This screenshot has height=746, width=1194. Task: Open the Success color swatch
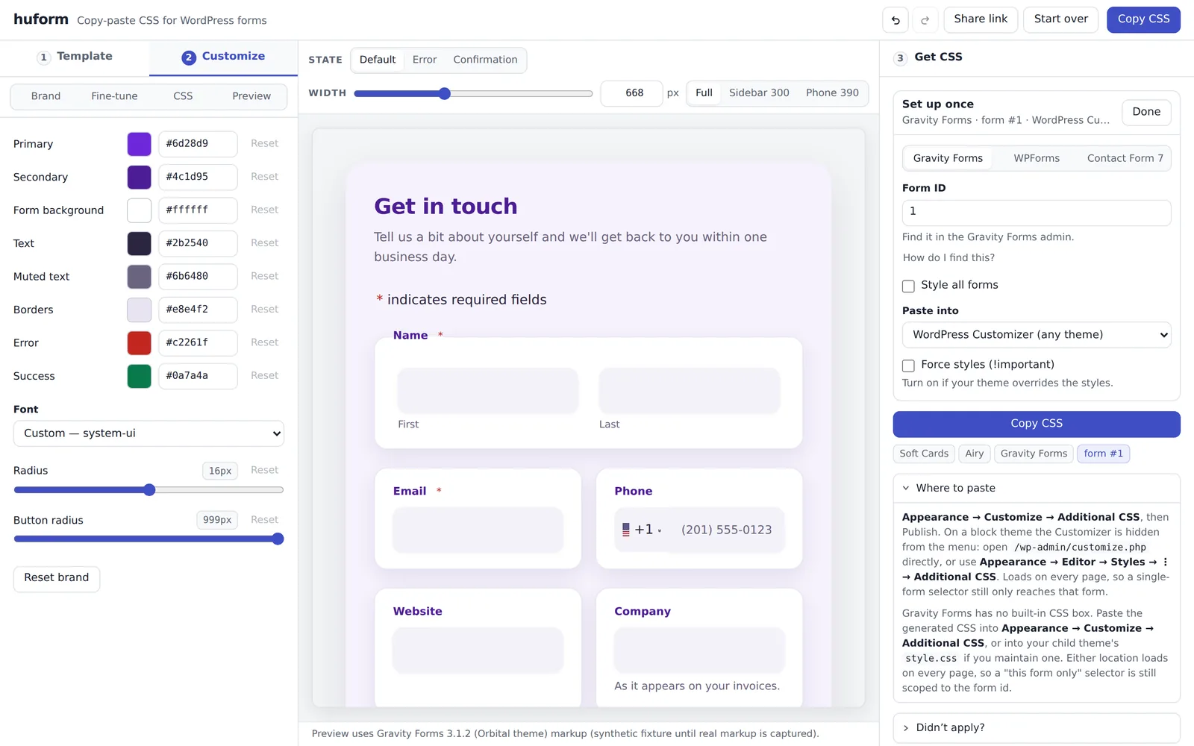(x=140, y=377)
